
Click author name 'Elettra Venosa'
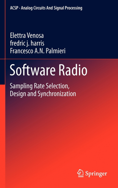point(27,35)
